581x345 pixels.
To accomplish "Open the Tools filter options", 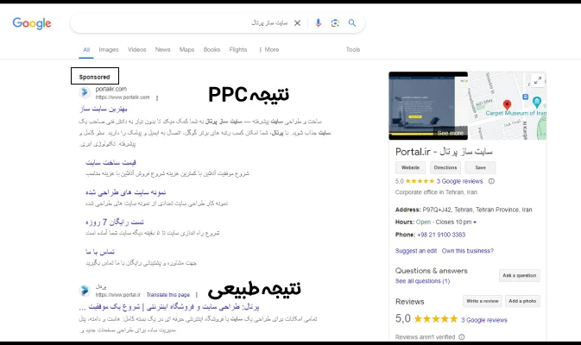I will 353,50.
